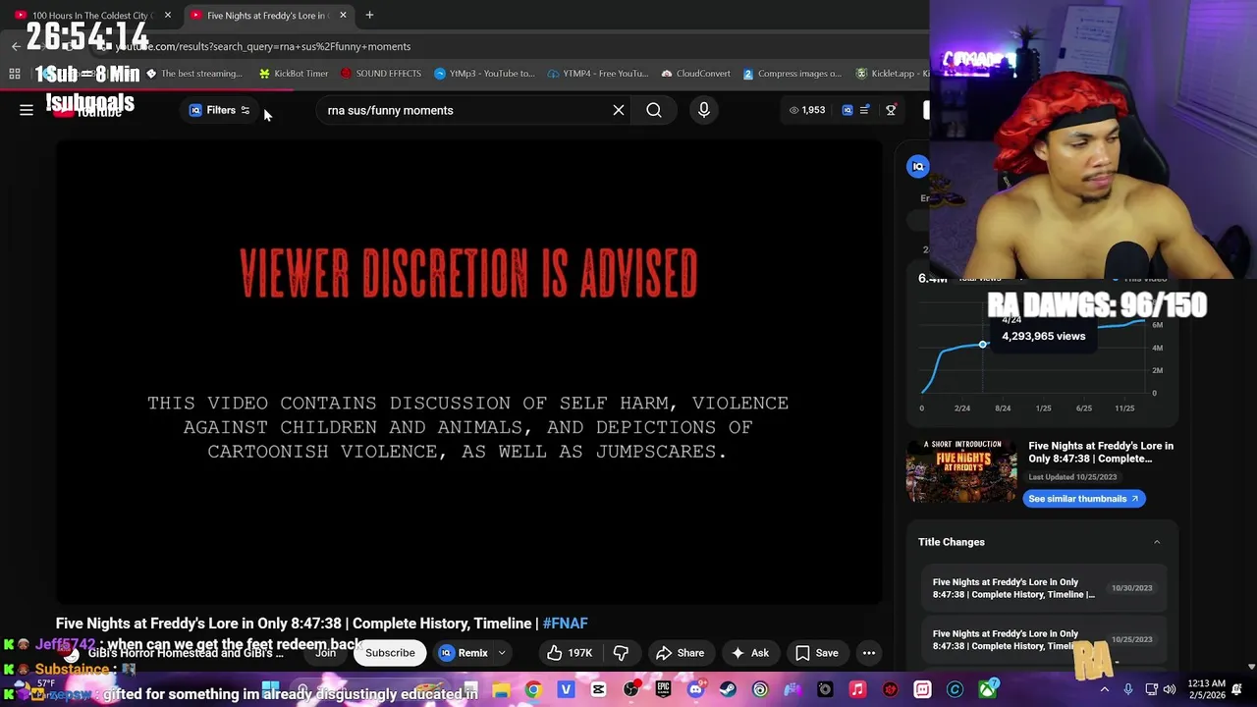The height and width of the screenshot is (707, 1257).
Task: Click the Share button
Action: pyautogui.click(x=680, y=653)
